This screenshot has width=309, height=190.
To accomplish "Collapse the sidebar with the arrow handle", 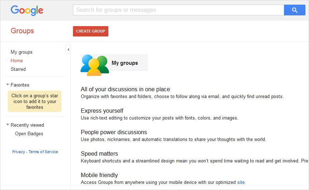I will click(x=68, y=49).
